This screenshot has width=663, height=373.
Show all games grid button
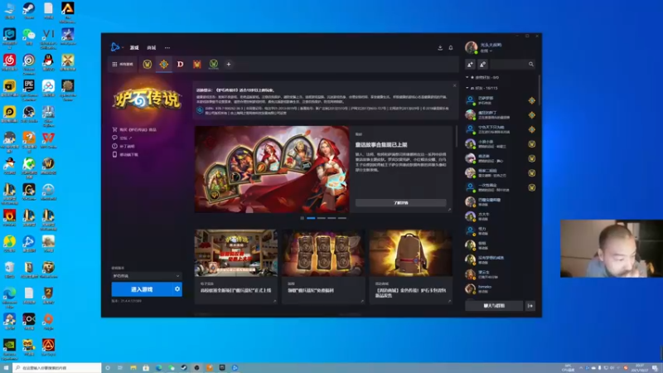pyautogui.click(x=123, y=65)
